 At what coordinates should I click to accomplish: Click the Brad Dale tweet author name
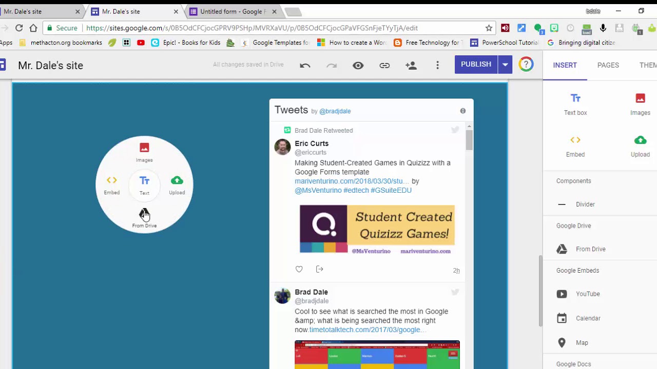click(x=311, y=292)
